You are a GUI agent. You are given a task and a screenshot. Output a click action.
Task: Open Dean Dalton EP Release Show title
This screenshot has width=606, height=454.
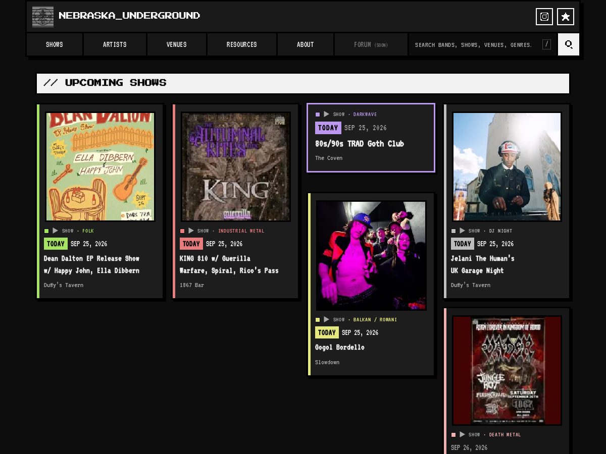91,265
